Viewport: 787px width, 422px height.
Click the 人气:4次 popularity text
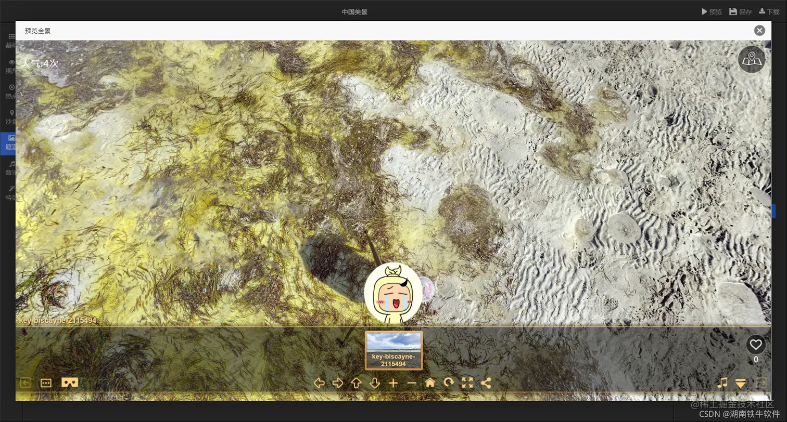coord(40,63)
